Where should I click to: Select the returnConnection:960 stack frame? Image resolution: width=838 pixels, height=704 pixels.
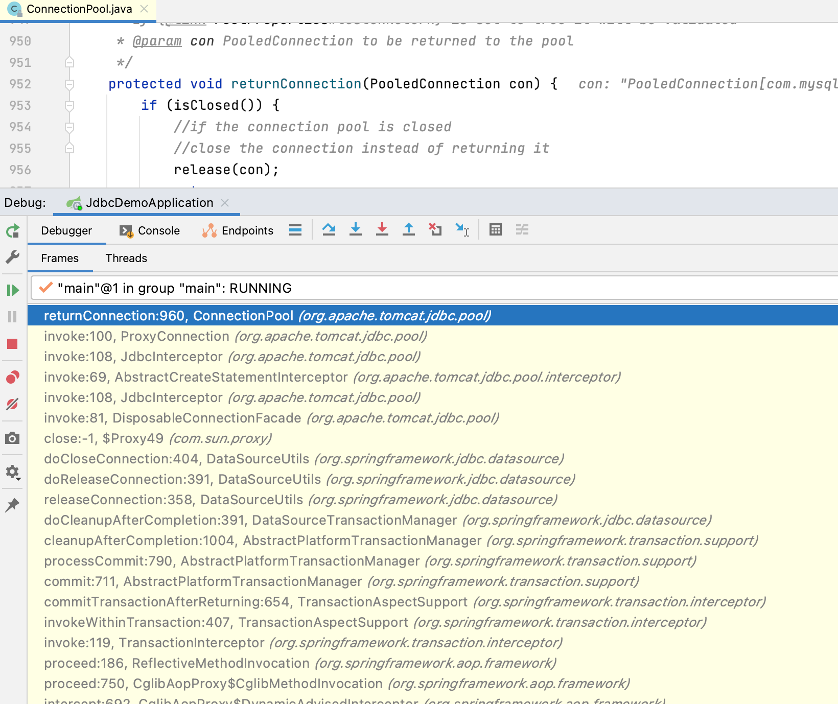tap(433, 316)
